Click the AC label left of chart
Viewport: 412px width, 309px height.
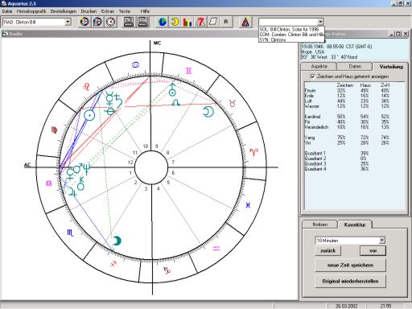(x=27, y=165)
